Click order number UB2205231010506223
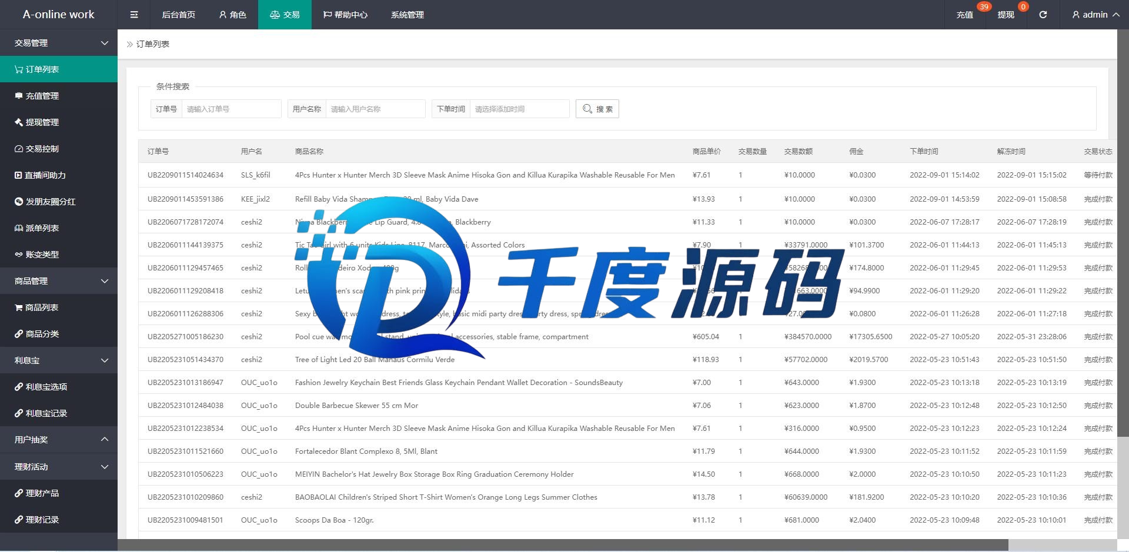This screenshot has height=552, width=1129. pos(185,474)
